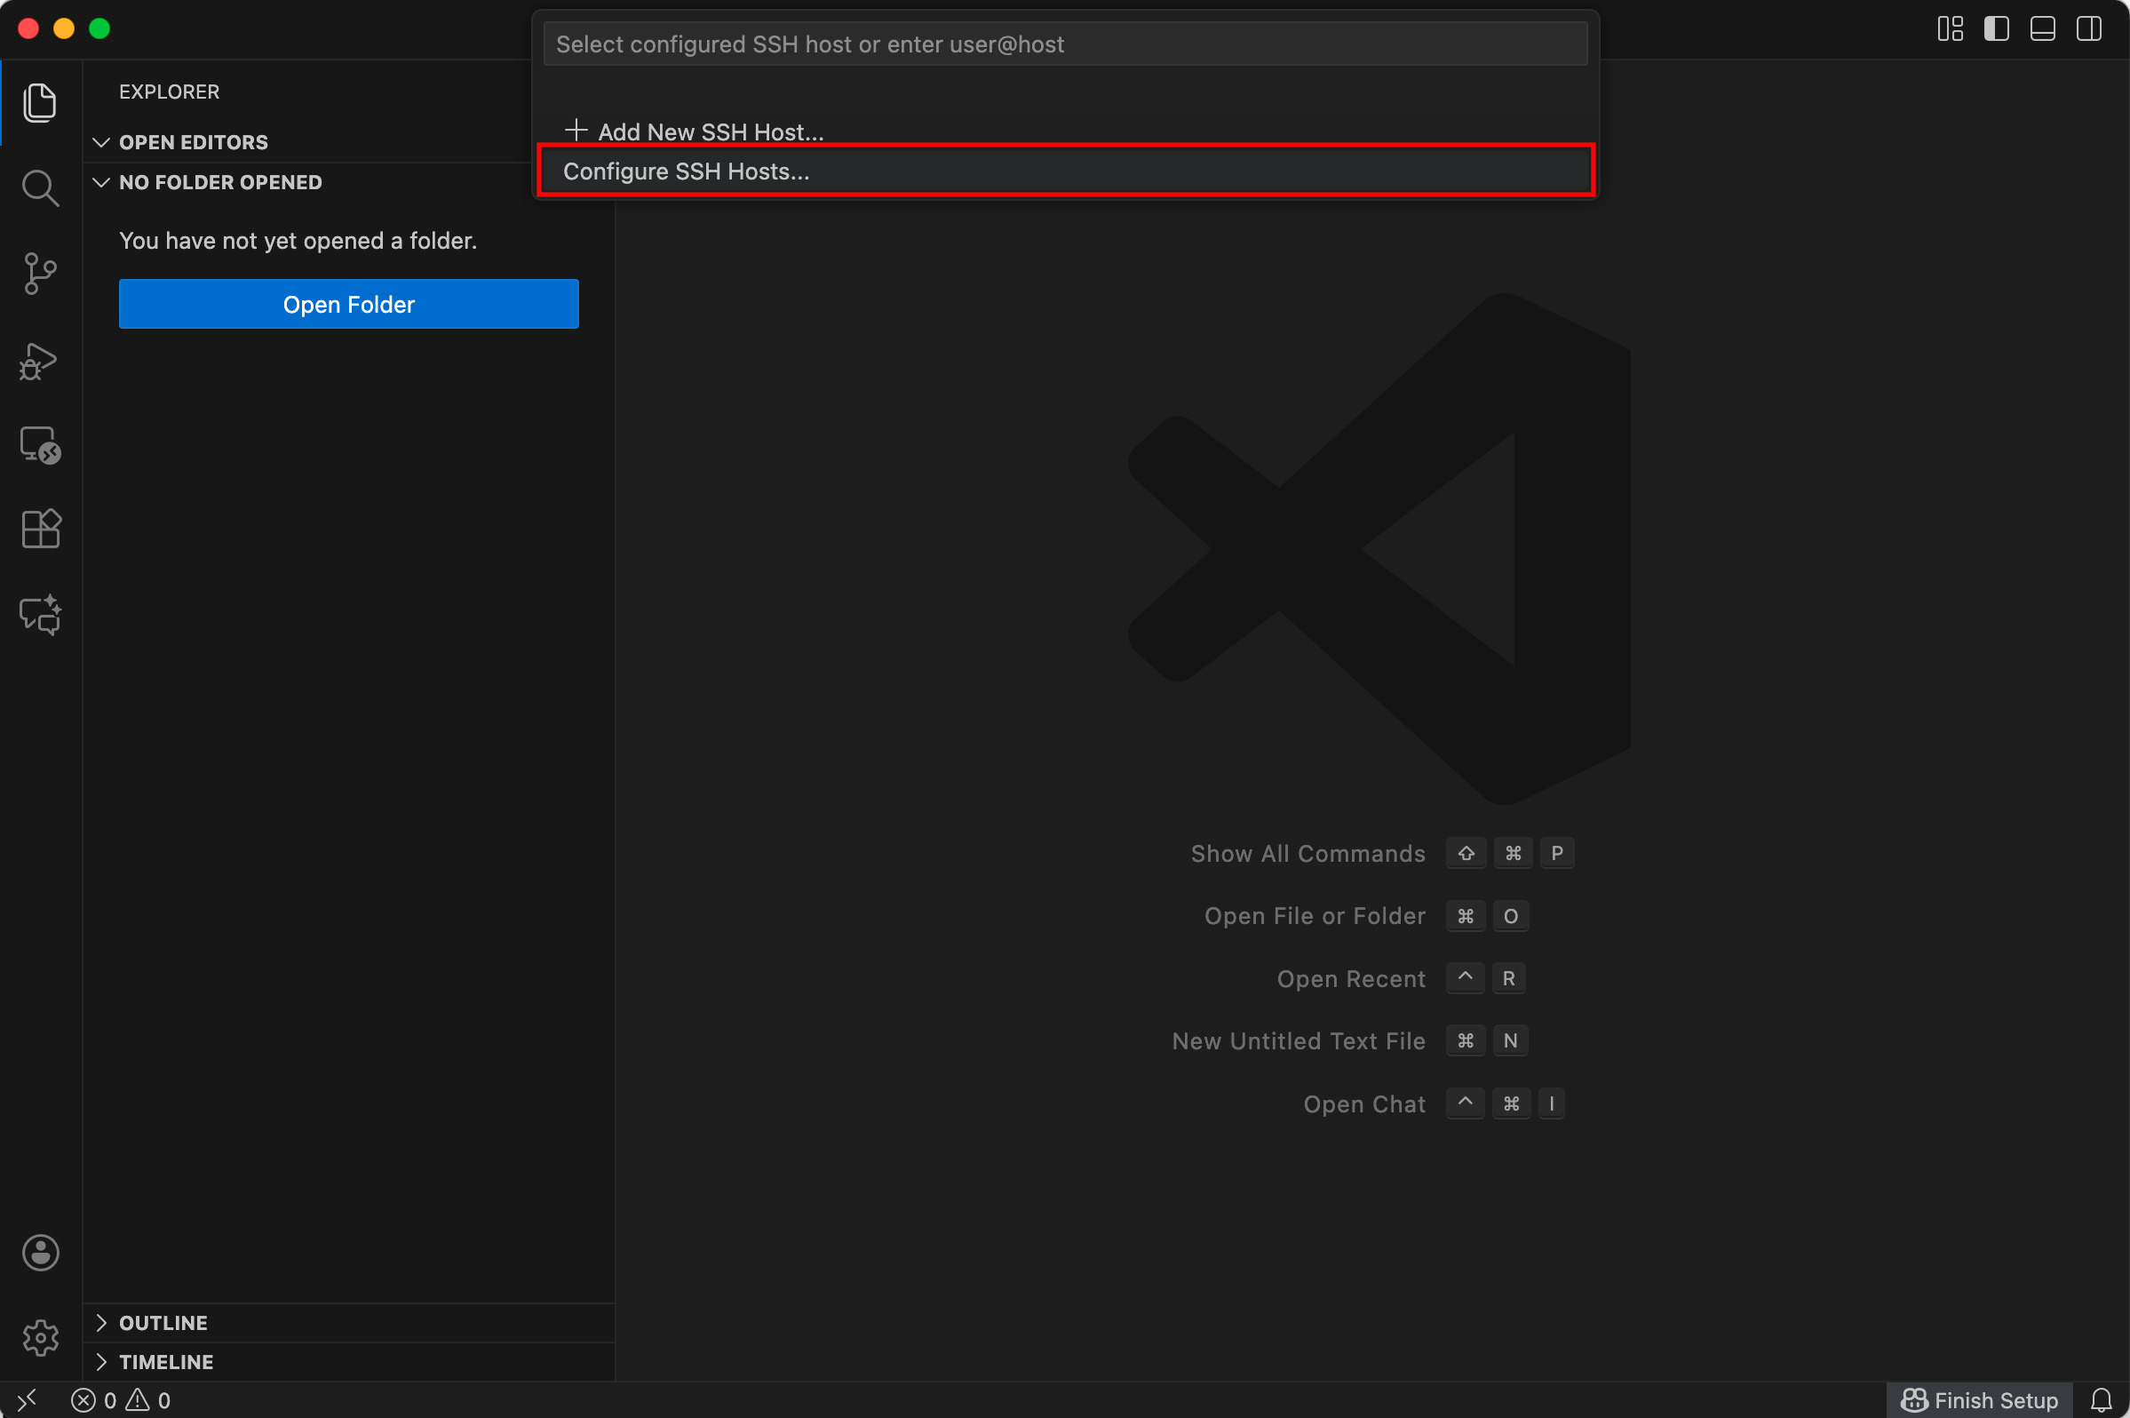Open the Remote Explorer view
This screenshot has width=2130, height=1418.
40,445
